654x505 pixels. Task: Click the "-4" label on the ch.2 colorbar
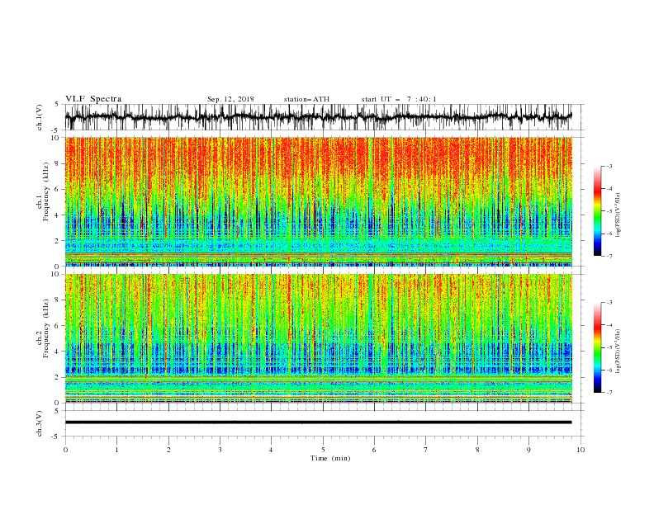click(x=609, y=325)
